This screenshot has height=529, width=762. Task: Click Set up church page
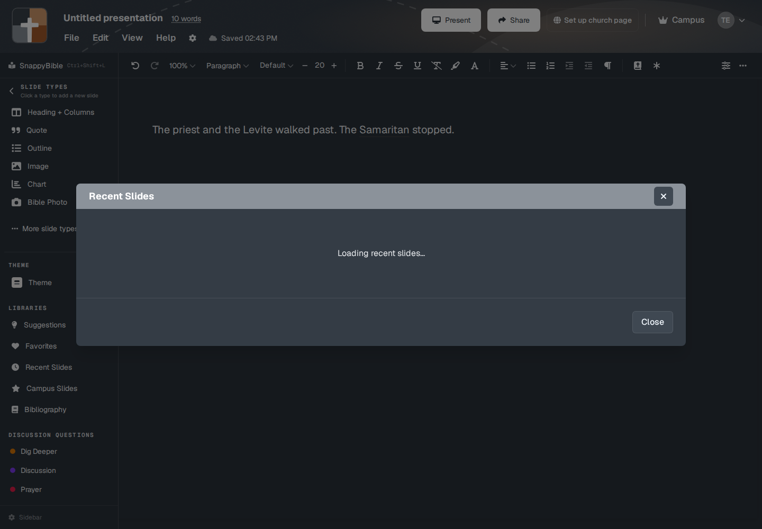[593, 20]
